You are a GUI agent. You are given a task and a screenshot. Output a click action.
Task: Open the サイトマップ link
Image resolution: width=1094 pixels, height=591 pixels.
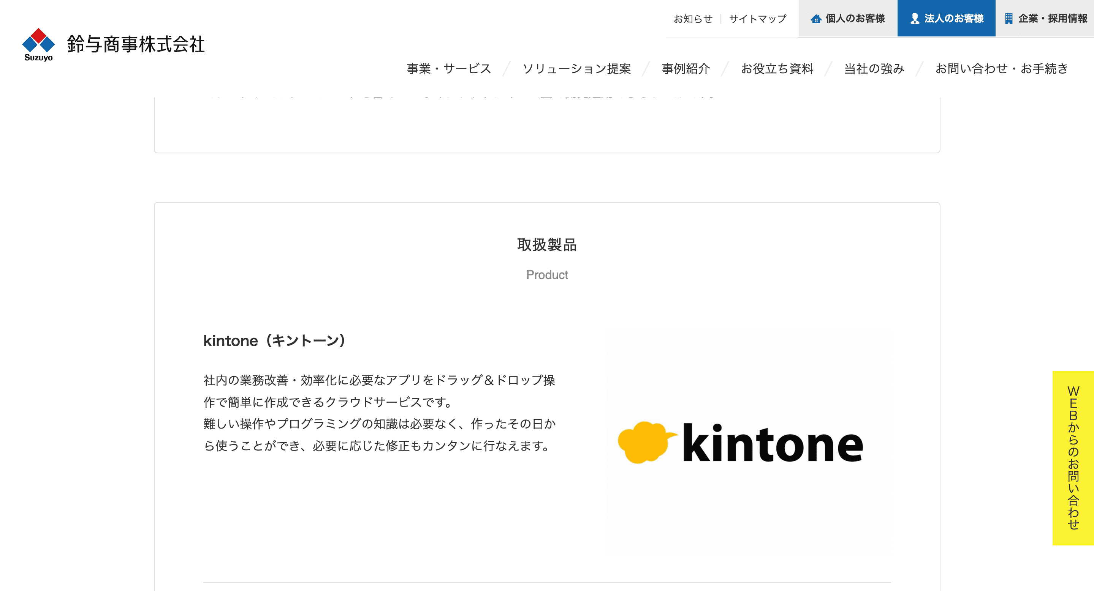pyautogui.click(x=758, y=19)
